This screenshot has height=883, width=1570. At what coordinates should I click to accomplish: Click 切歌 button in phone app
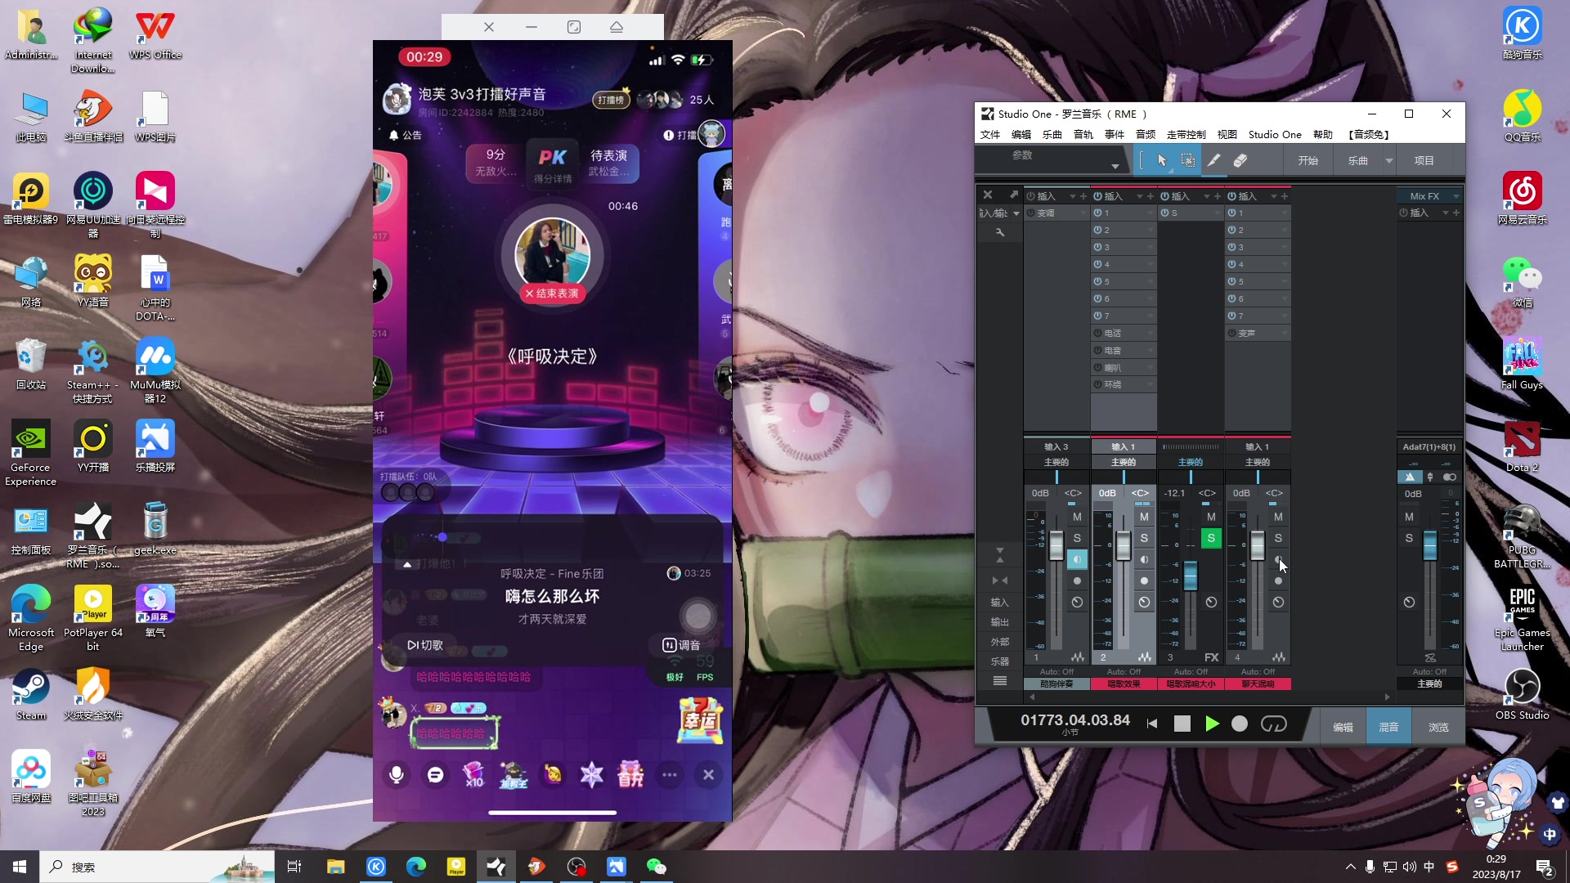coord(425,645)
